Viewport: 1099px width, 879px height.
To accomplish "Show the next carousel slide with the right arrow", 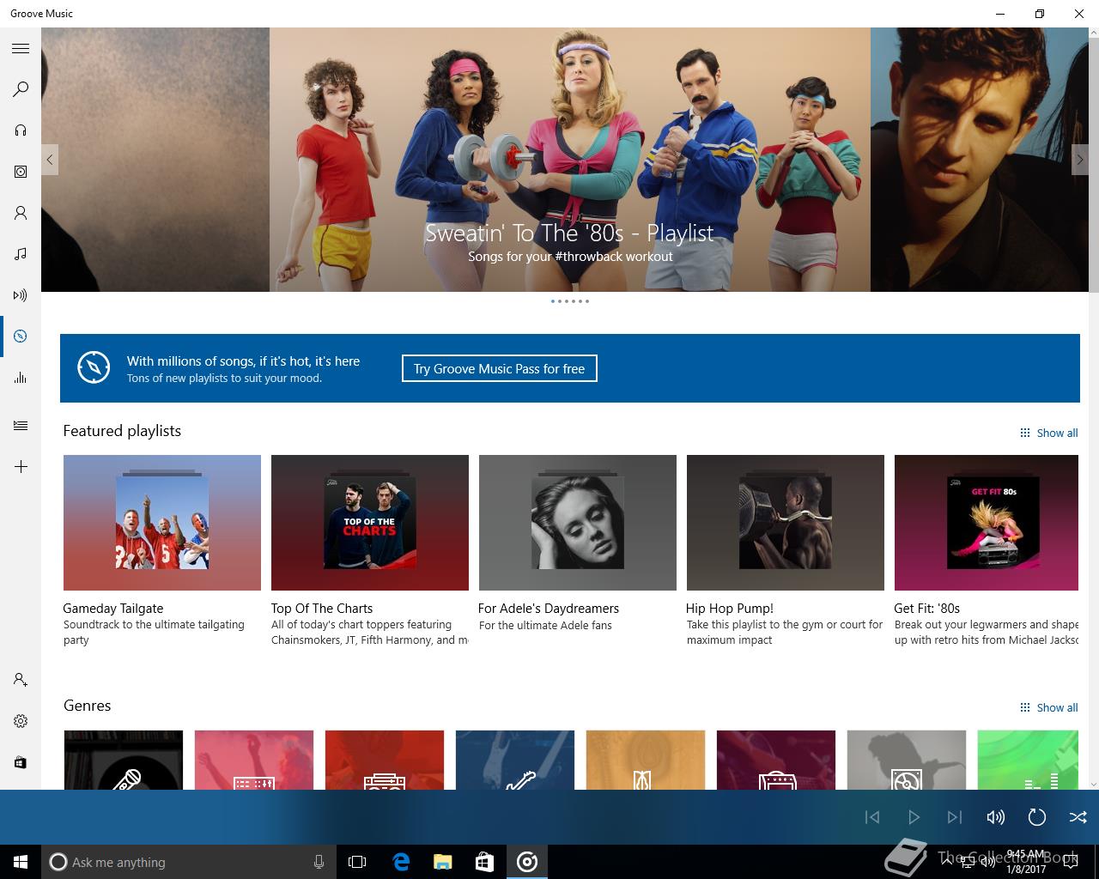I will [1080, 160].
